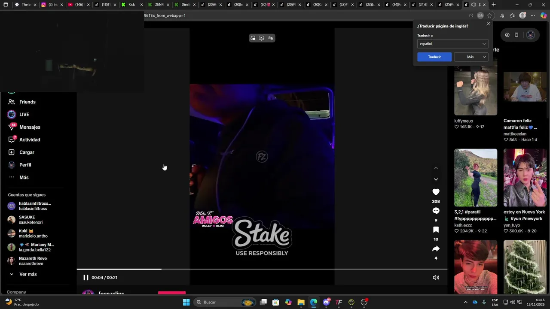Open the Más options dropdown in translate popup
Viewport: 550px width, 309px height.
471,57
